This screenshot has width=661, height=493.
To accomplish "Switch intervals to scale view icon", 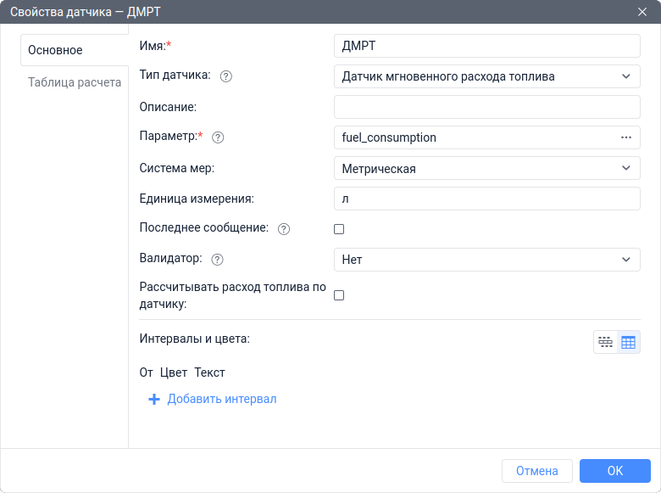I will [605, 342].
